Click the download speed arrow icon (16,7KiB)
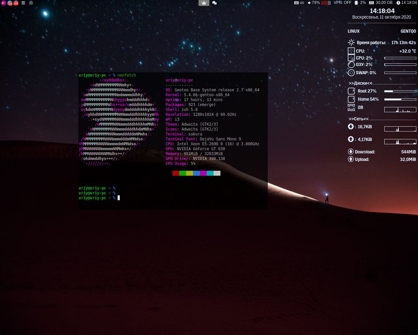Screen dimensions: 418x335 [x=351, y=127]
